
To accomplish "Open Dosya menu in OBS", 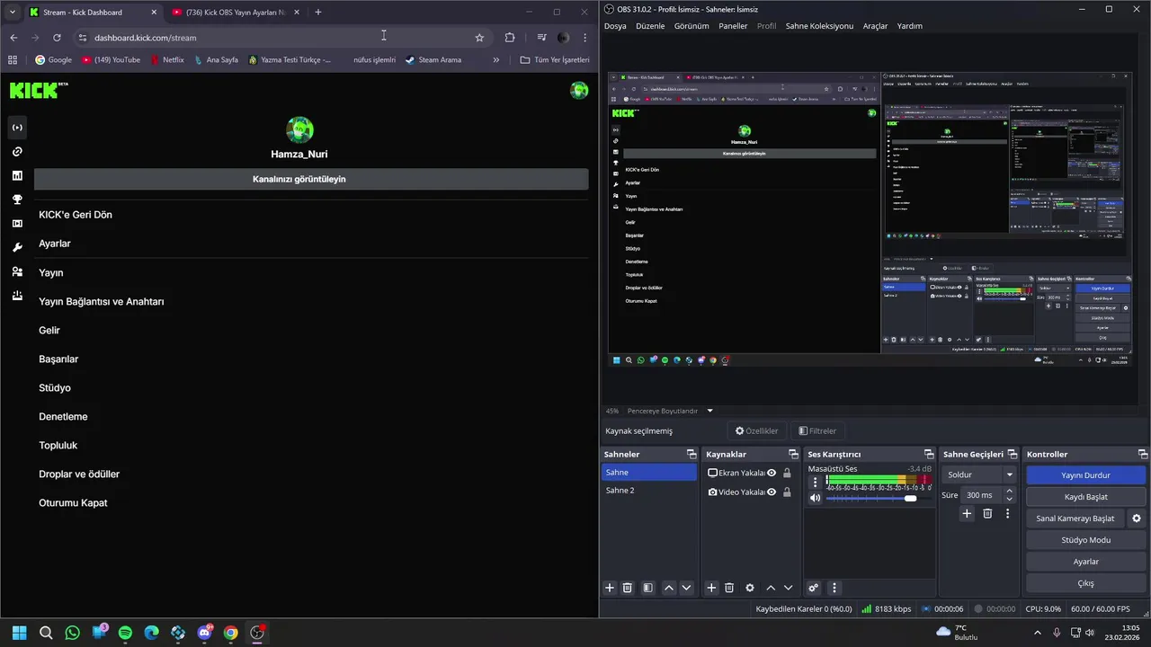I will point(615,26).
